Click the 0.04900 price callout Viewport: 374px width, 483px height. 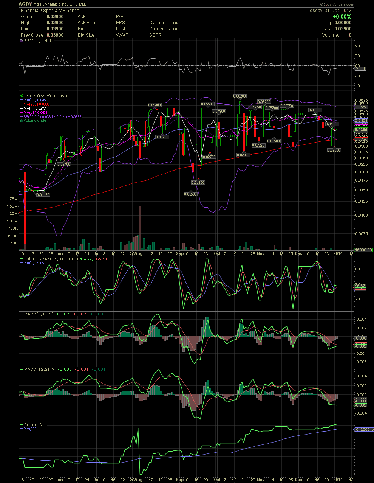click(x=219, y=112)
